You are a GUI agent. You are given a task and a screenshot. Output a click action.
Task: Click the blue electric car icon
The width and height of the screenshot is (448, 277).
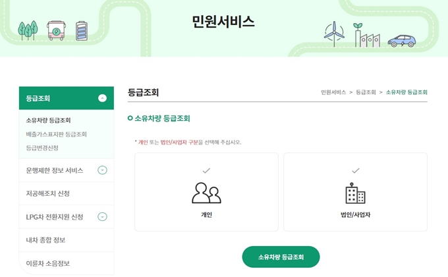coord(402,41)
